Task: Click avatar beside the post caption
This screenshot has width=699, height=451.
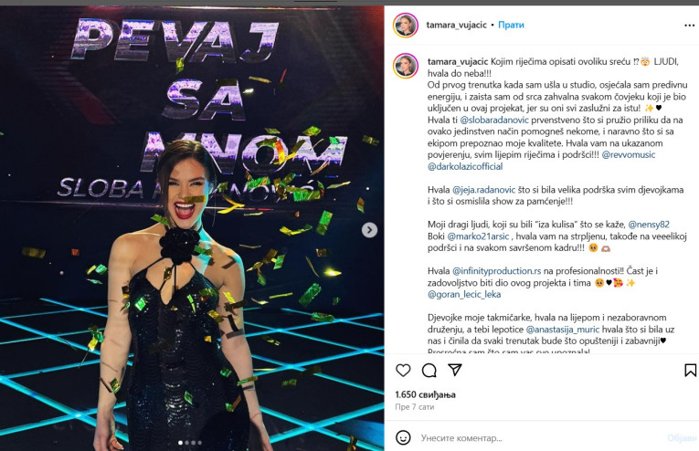Action: [405, 66]
